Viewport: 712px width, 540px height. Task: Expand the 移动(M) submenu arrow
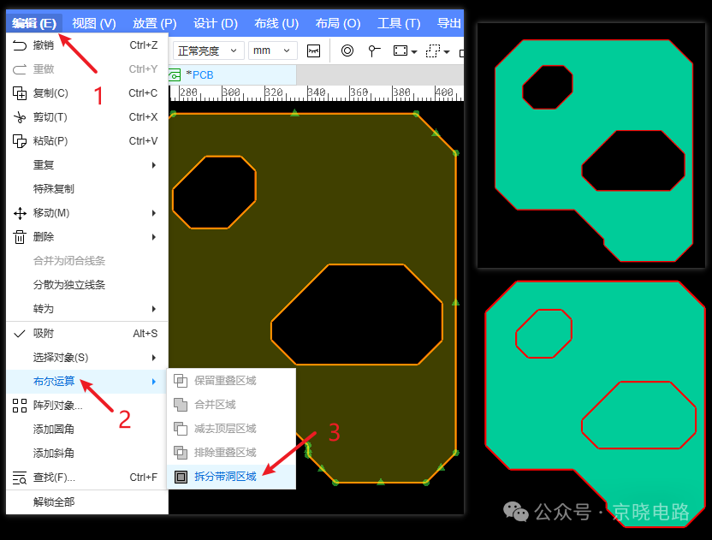(154, 213)
